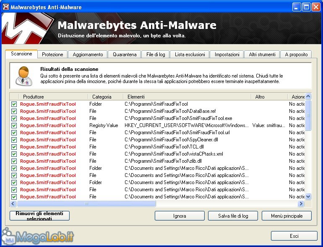Viewport: 323px width, 247px height.
Task: Click the Ignora button
Action: coord(180,216)
